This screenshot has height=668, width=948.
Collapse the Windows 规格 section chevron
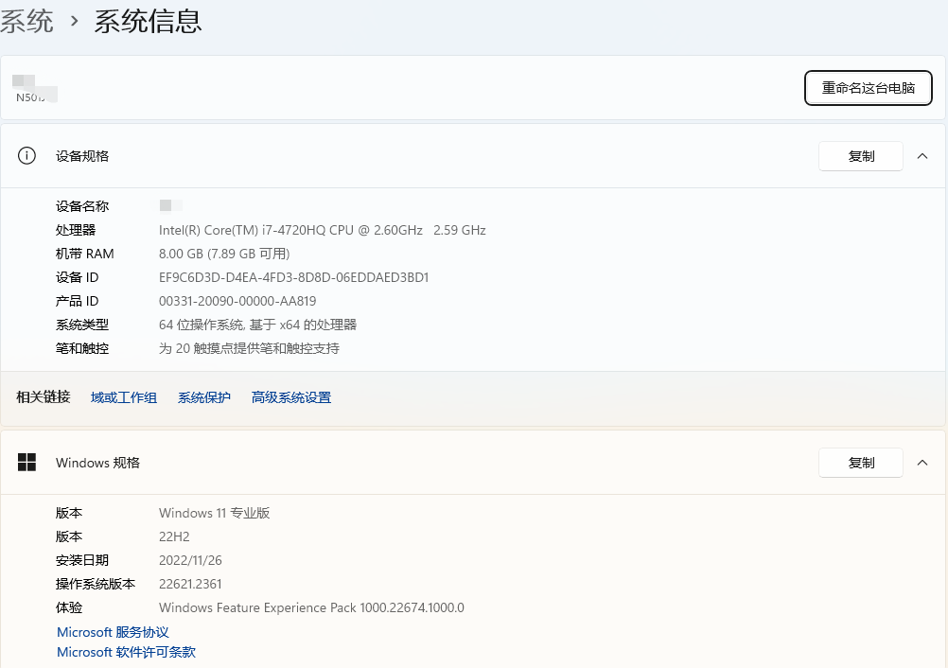(922, 463)
